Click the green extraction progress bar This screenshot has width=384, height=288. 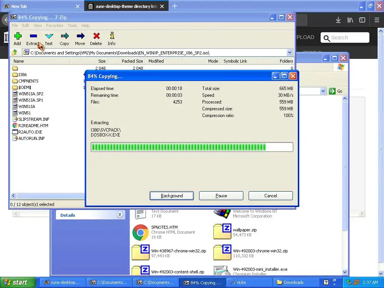[192, 147]
